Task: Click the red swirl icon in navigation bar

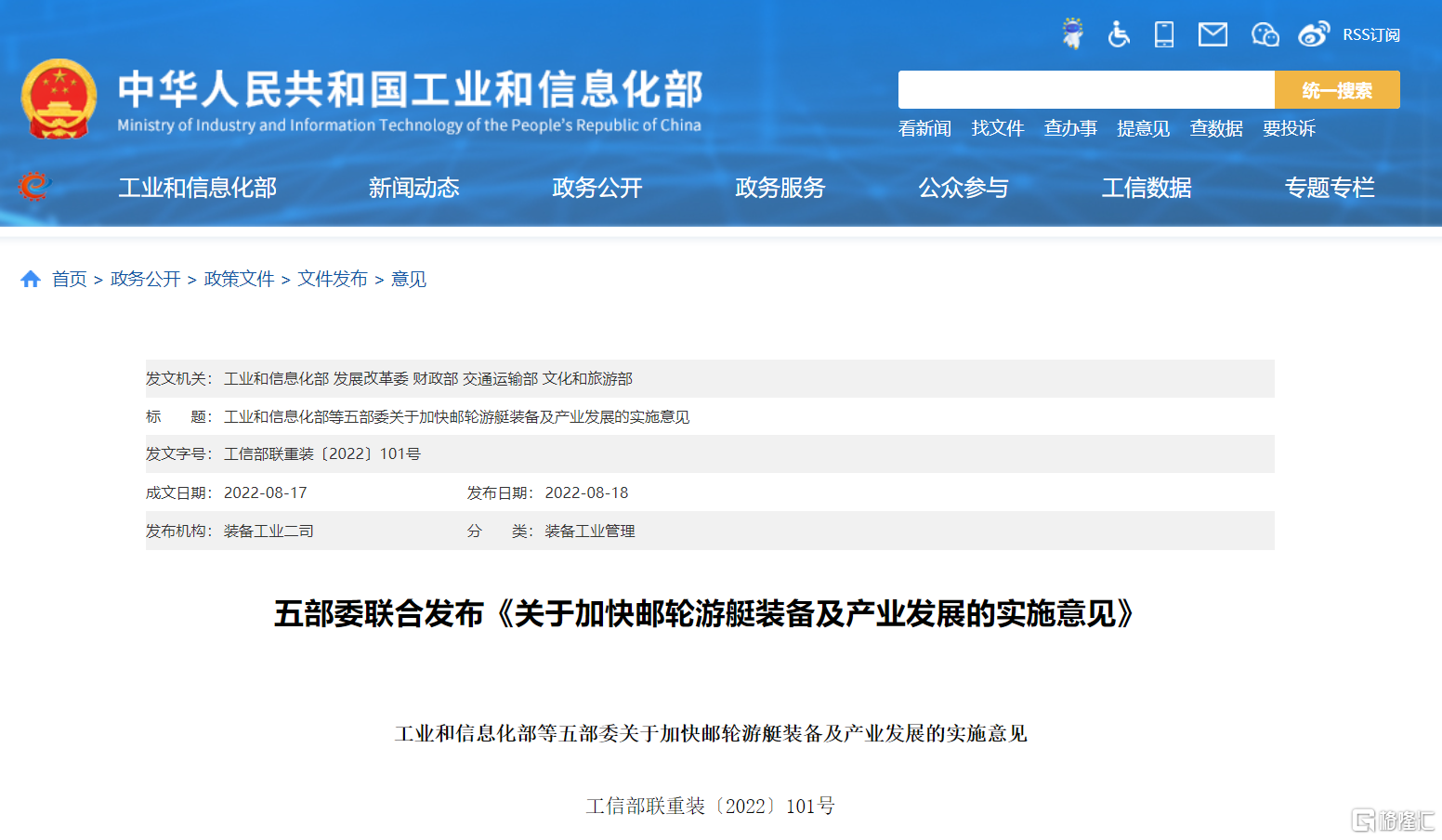Action: tap(34, 187)
